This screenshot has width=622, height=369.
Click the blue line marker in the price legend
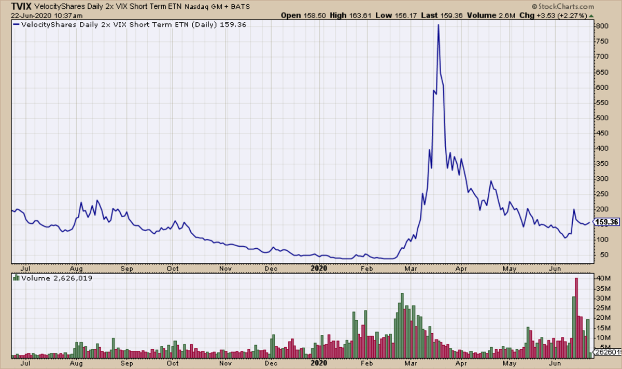(16, 24)
